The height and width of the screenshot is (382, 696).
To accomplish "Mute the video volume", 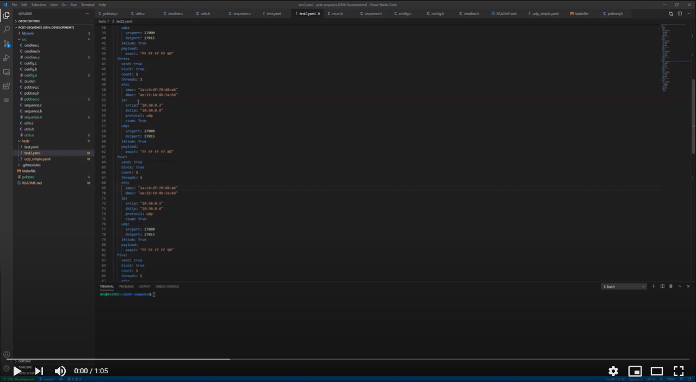I will [x=60, y=371].
